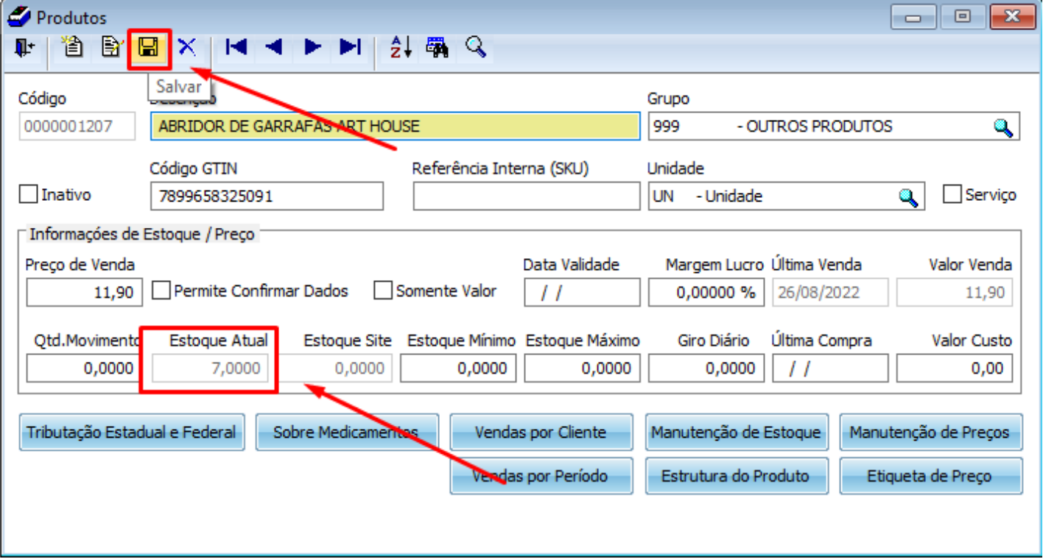Screen dimensions: 1043x559
Task: Click the A-Z sort icon
Action: pyautogui.click(x=400, y=48)
